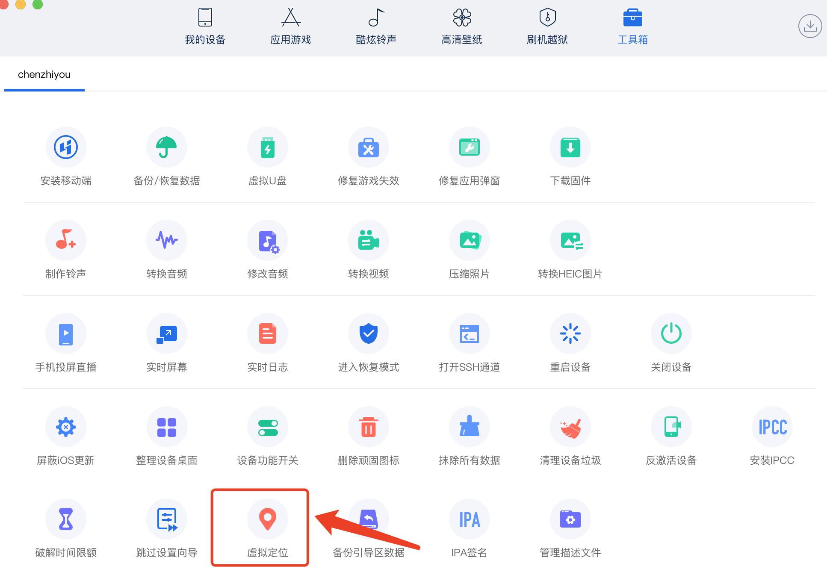Open 管理描述文件 profile manager
827x584 pixels.
pyautogui.click(x=570, y=519)
